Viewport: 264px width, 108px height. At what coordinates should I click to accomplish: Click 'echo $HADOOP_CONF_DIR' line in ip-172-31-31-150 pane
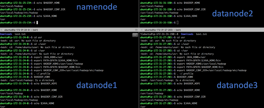click(191, 10)
